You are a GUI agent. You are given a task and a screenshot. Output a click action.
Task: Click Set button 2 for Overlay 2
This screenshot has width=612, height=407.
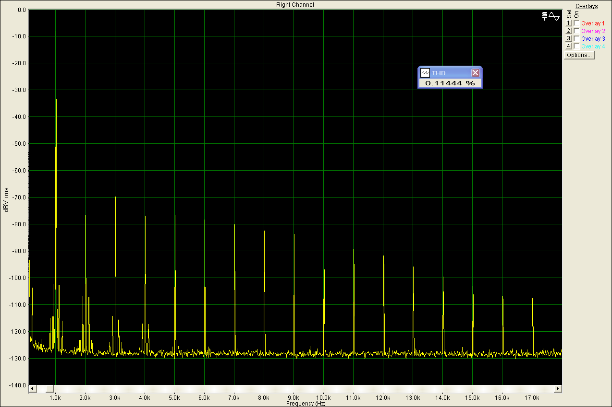pos(568,31)
